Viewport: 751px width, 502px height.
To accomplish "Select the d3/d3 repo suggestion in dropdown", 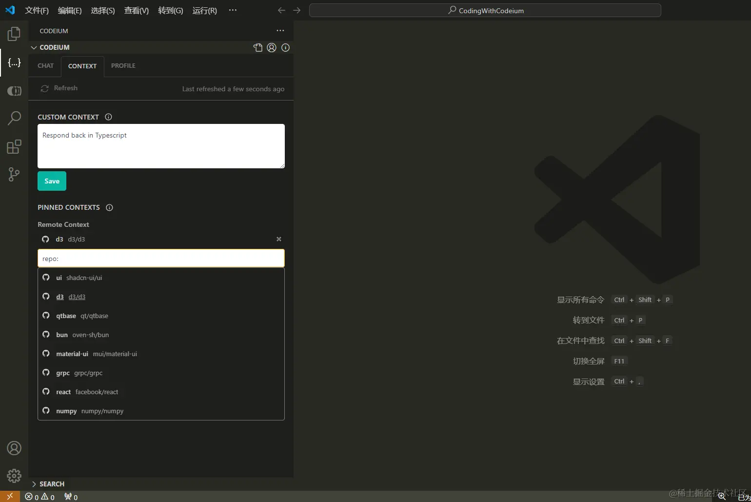I will (x=161, y=297).
